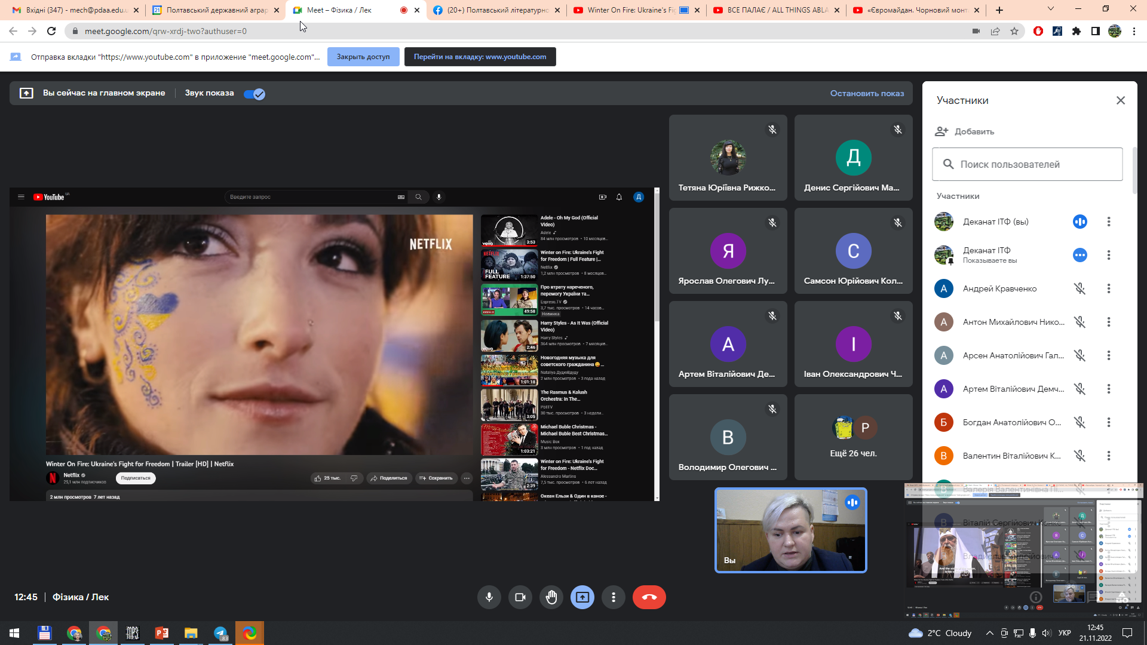
Task: Open Chrome menu three dots
Action: pyautogui.click(x=1134, y=31)
